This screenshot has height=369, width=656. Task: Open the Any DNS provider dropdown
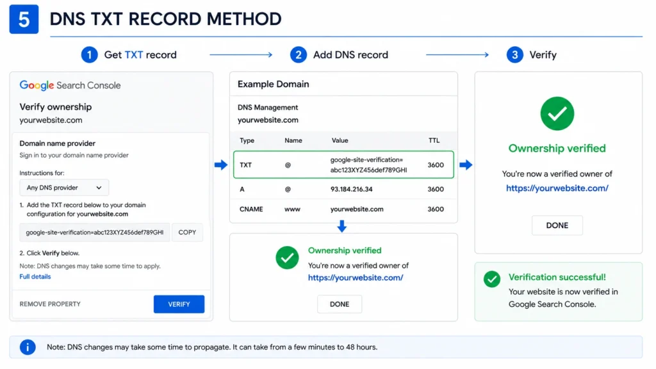[x=64, y=188]
